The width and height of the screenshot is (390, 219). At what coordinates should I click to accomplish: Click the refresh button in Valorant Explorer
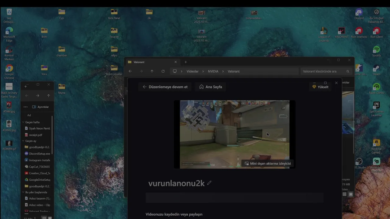click(163, 71)
